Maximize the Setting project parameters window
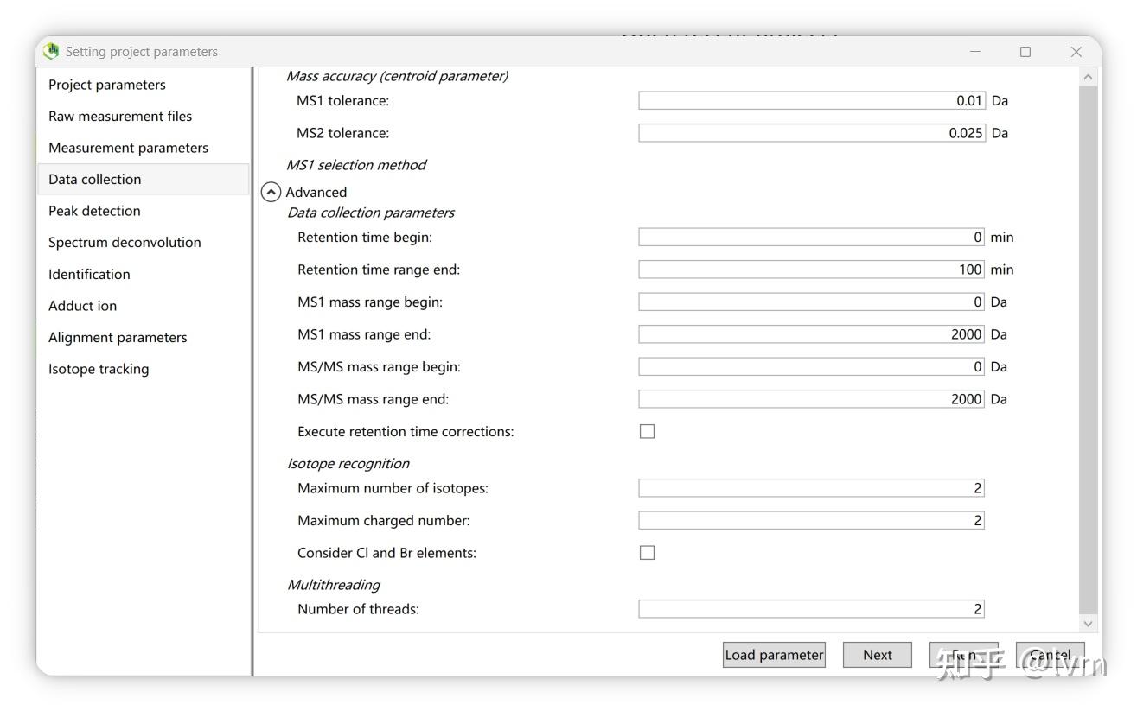The height and width of the screenshot is (711, 1137). [x=1025, y=52]
